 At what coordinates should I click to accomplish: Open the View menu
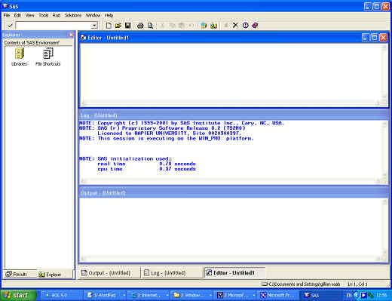pyautogui.click(x=30, y=15)
